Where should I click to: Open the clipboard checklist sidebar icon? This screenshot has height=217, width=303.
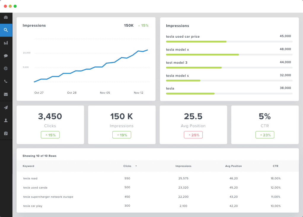pos(6,133)
